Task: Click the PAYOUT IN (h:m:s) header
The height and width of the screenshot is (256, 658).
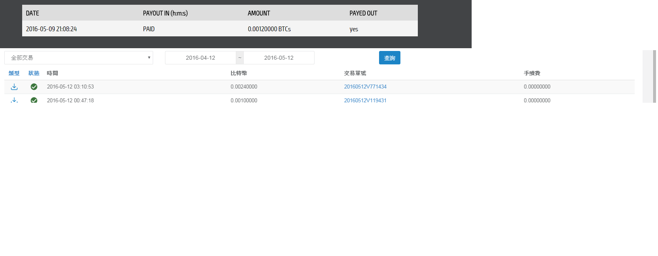Action: click(165, 13)
